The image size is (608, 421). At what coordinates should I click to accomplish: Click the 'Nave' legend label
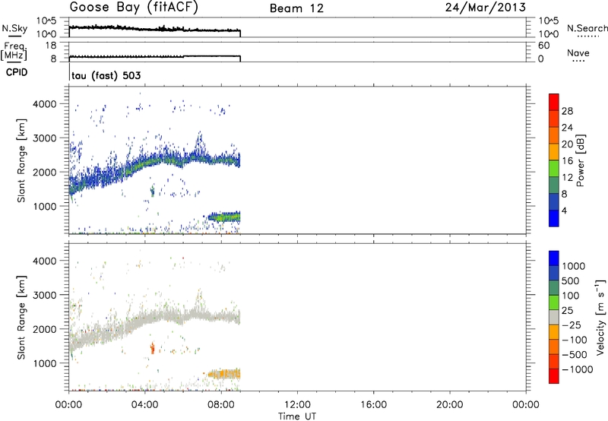(578, 52)
